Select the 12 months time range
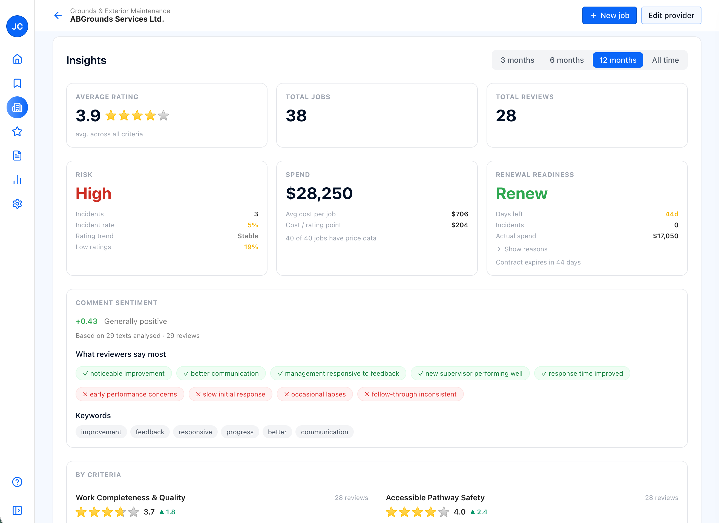Screen dimensions: 719x523 [x=617, y=60]
